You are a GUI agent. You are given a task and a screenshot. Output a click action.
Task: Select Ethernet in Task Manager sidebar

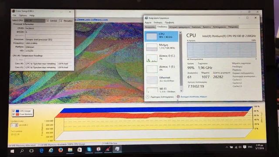point(161,80)
